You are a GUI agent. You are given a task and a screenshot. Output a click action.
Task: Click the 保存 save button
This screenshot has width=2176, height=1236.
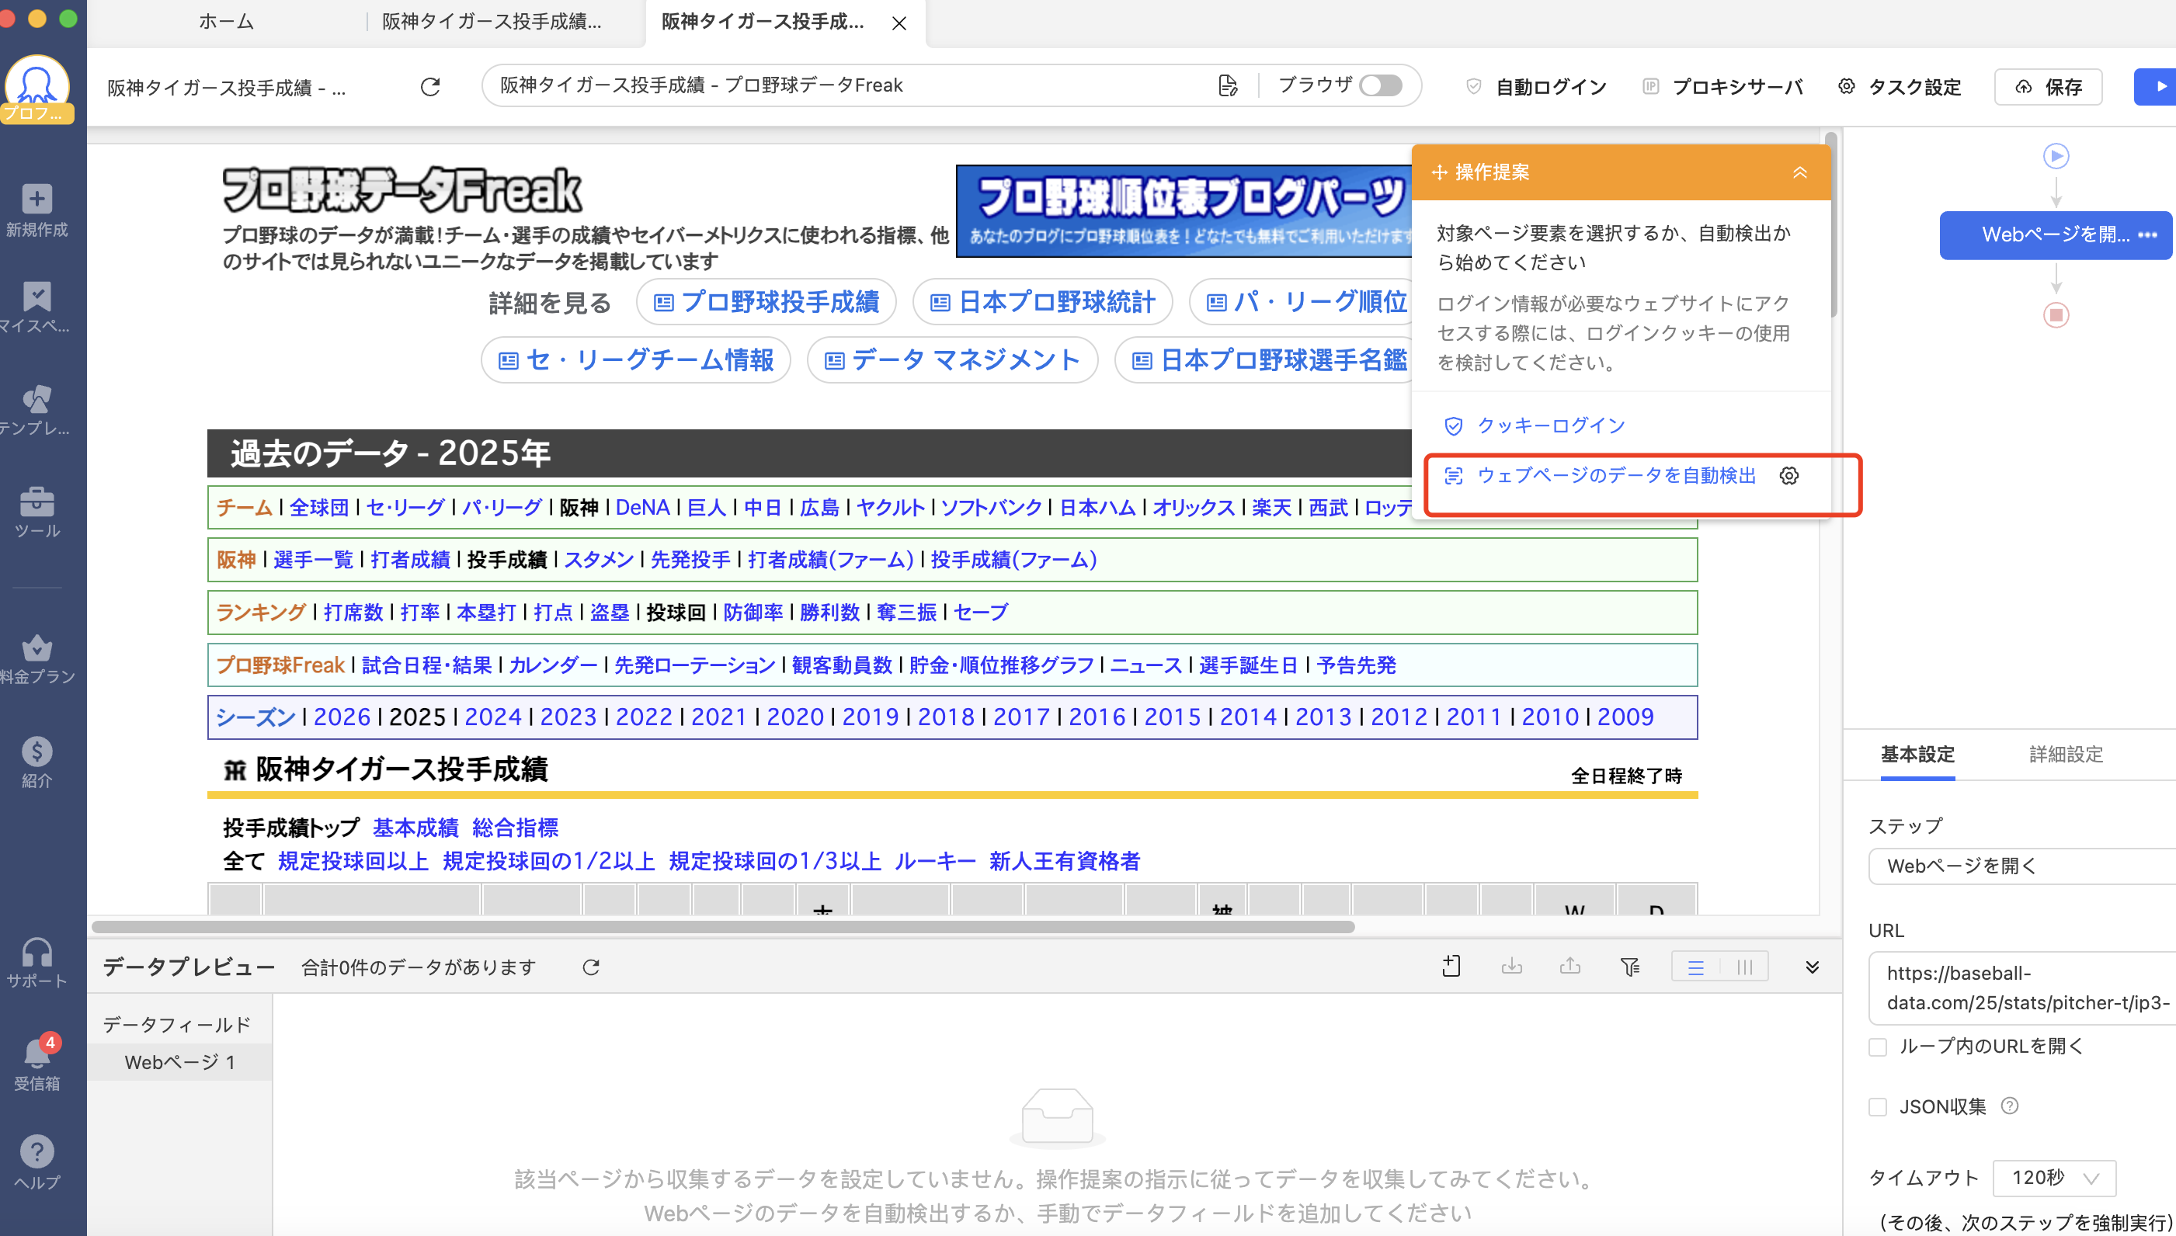tap(2047, 87)
